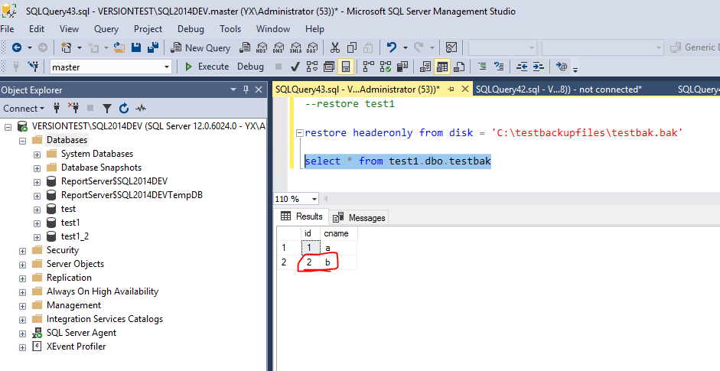Open a new DAX query
This screenshot has height=371, width=720.
[312, 47]
